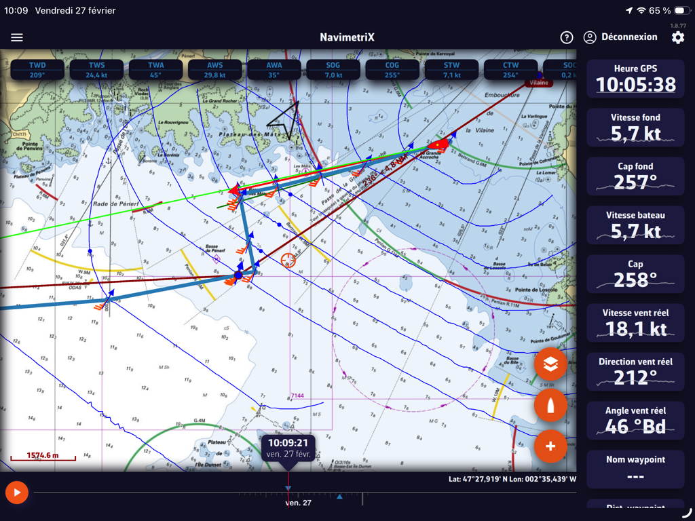Center map on boat icon button
The width and height of the screenshot is (695, 521).
550,406
